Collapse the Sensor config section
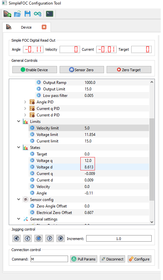This screenshot has width=163, height=280. point(19,199)
